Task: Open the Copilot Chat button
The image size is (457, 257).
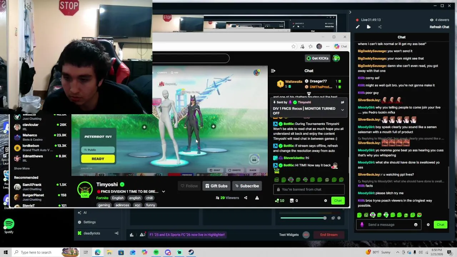Action: pyautogui.click(x=341, y=46)
